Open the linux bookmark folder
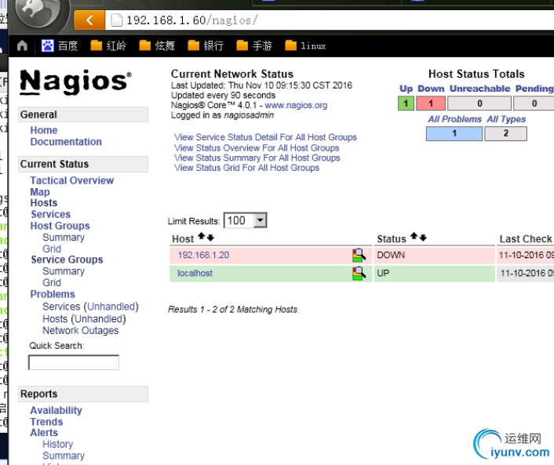Image resolution: width=554 pixels, height=465 pixels. click(305, 45)
